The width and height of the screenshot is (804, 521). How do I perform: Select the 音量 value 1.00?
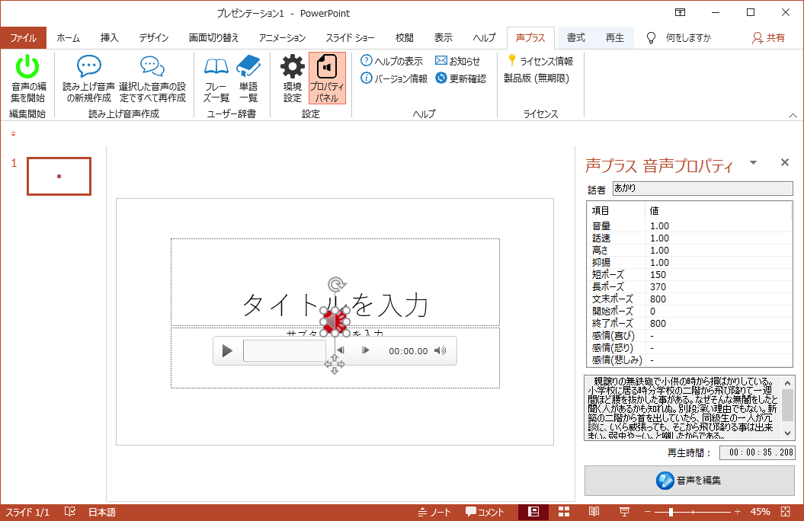coord(659,226)
